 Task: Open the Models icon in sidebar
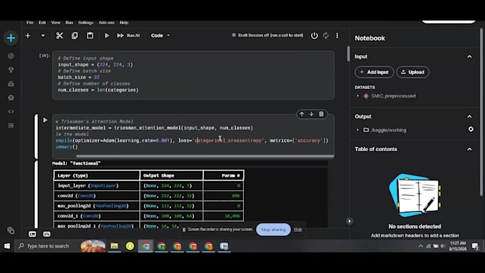(x=11, y=98)
